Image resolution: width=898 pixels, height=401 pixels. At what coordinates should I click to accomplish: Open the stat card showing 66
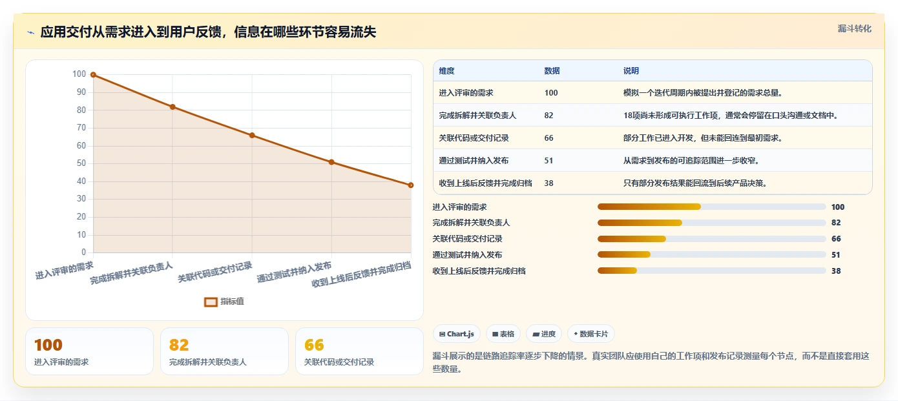coord(359,351)
